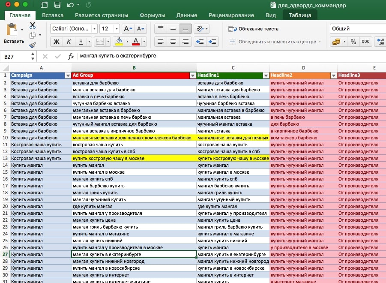Center-align text horizontally
This screenshot has height=283, width=386.
pos(173,42)
